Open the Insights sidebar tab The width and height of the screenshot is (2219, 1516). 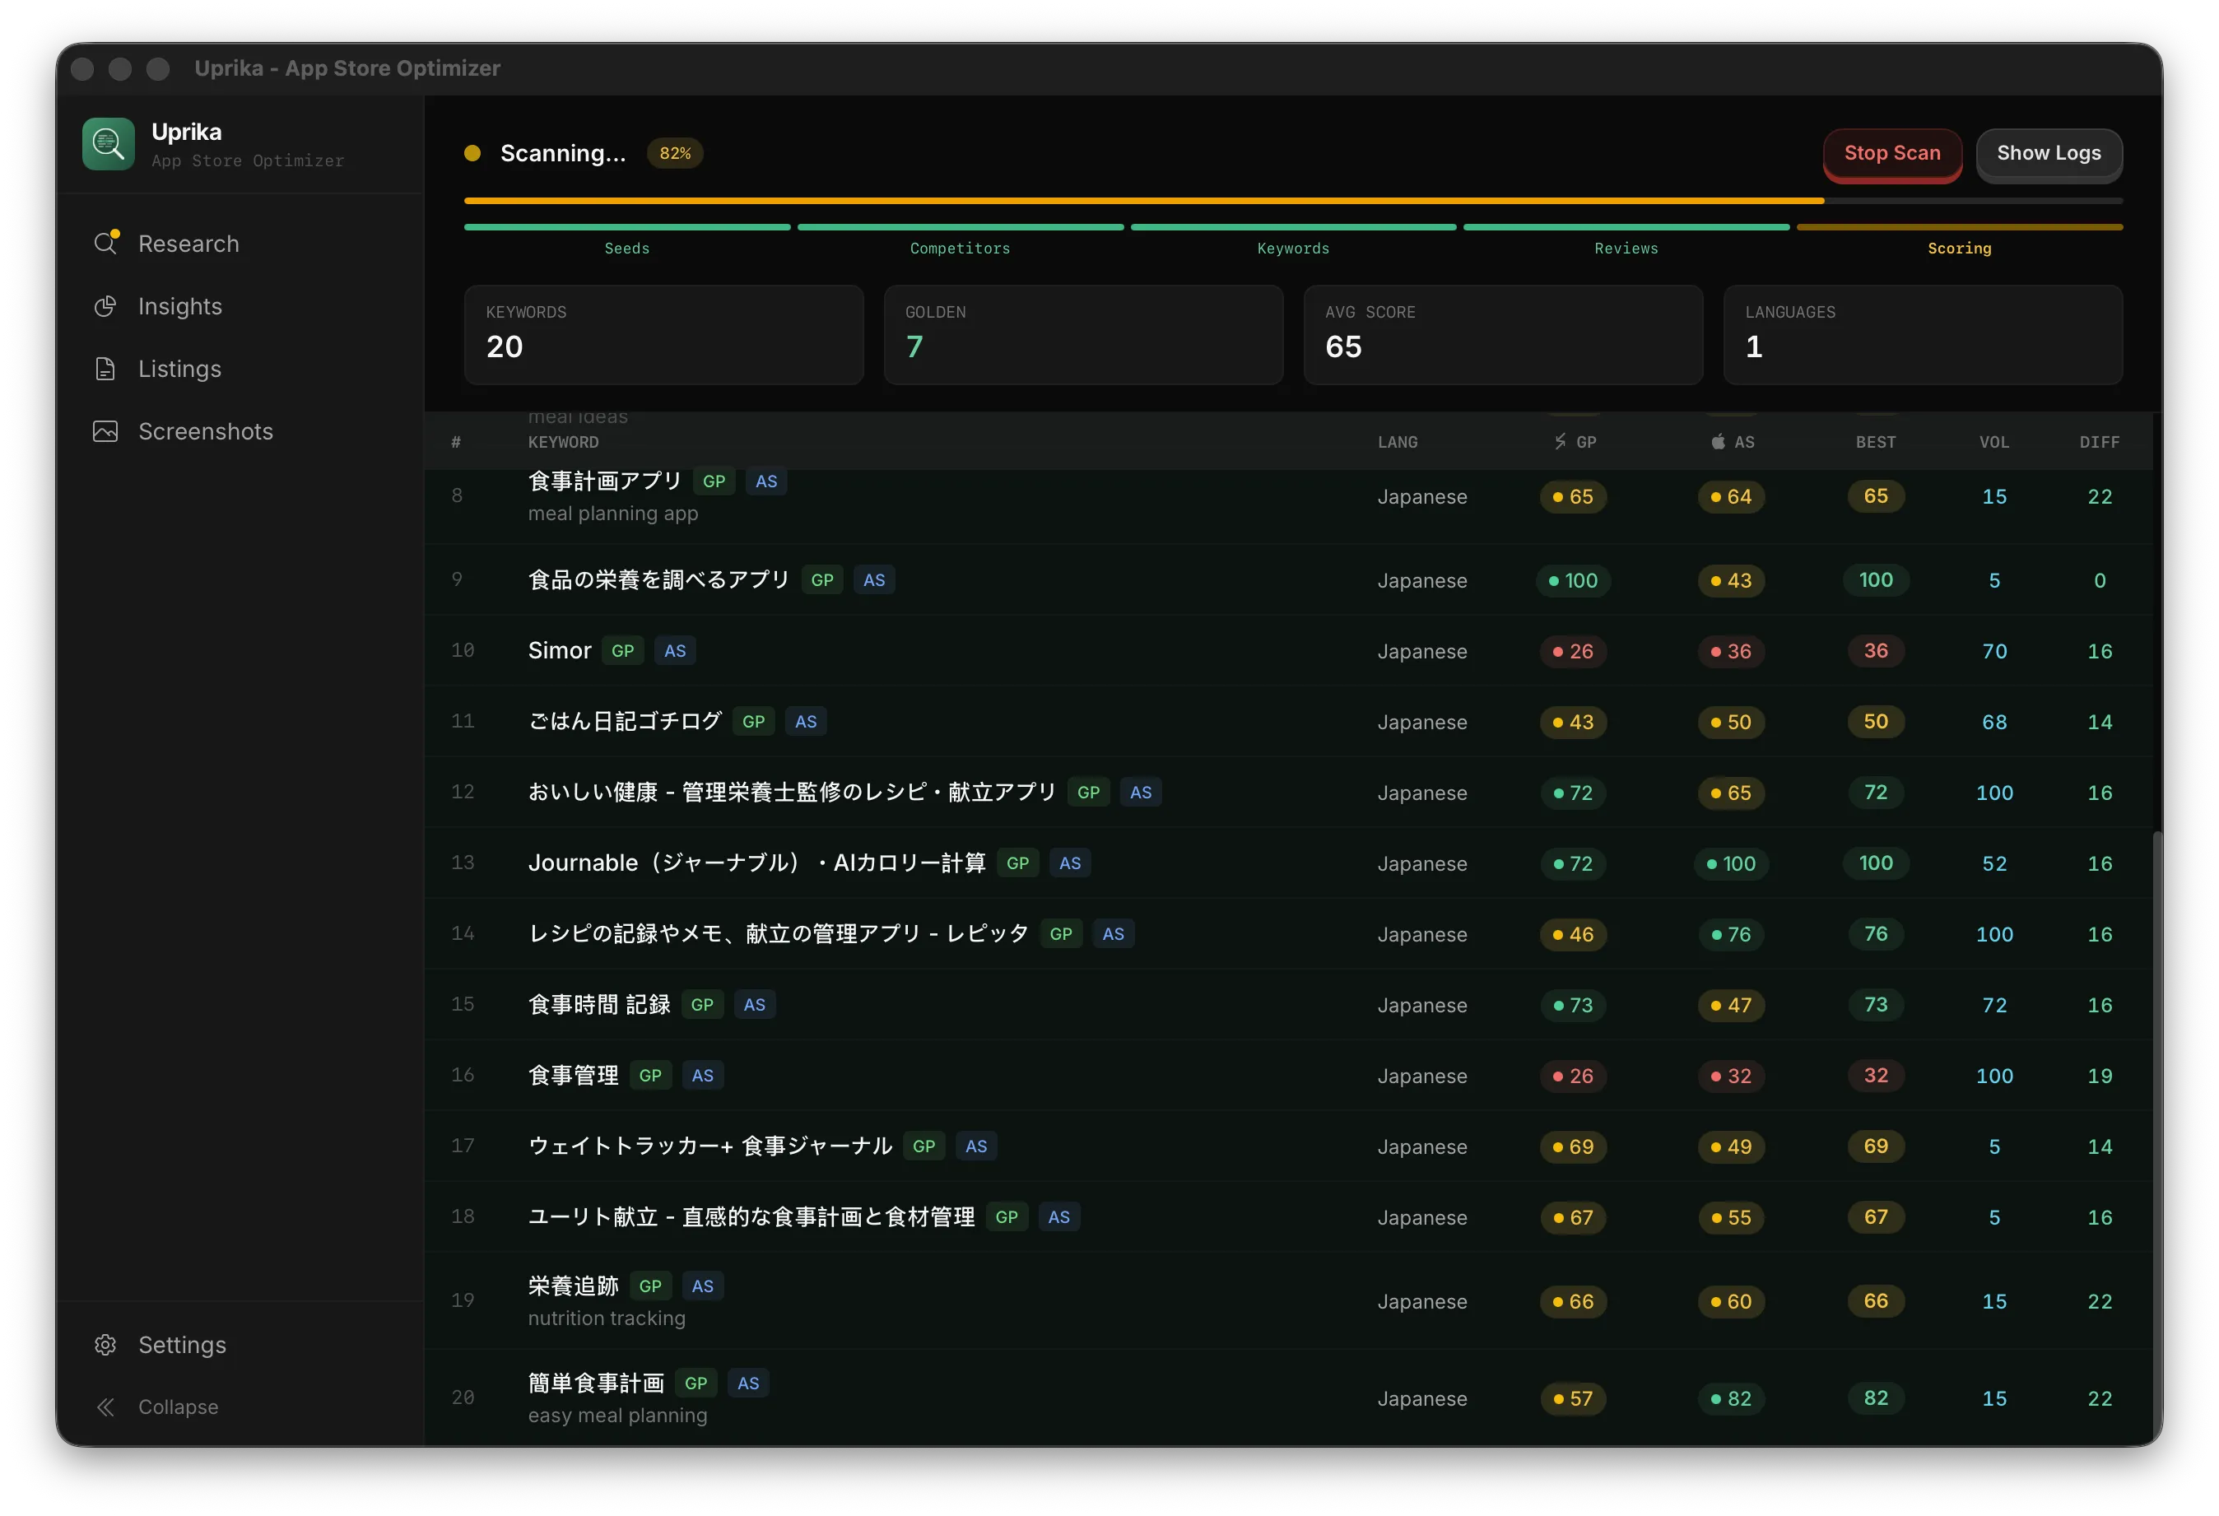point(179,306)
